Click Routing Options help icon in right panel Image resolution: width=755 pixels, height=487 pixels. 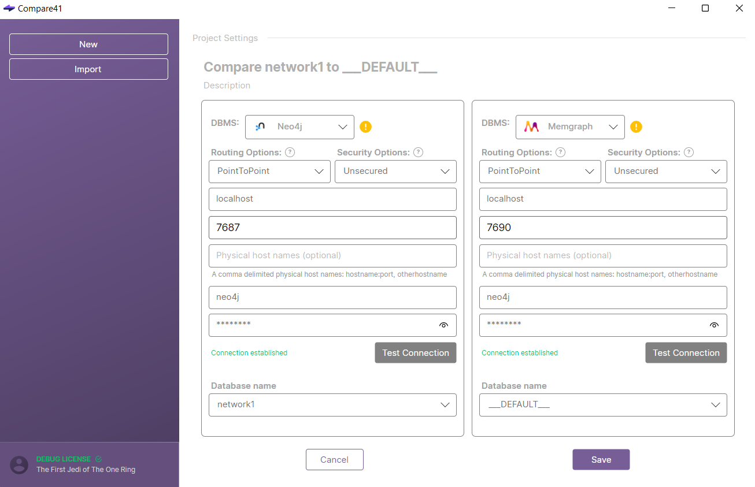click(561, 153)
